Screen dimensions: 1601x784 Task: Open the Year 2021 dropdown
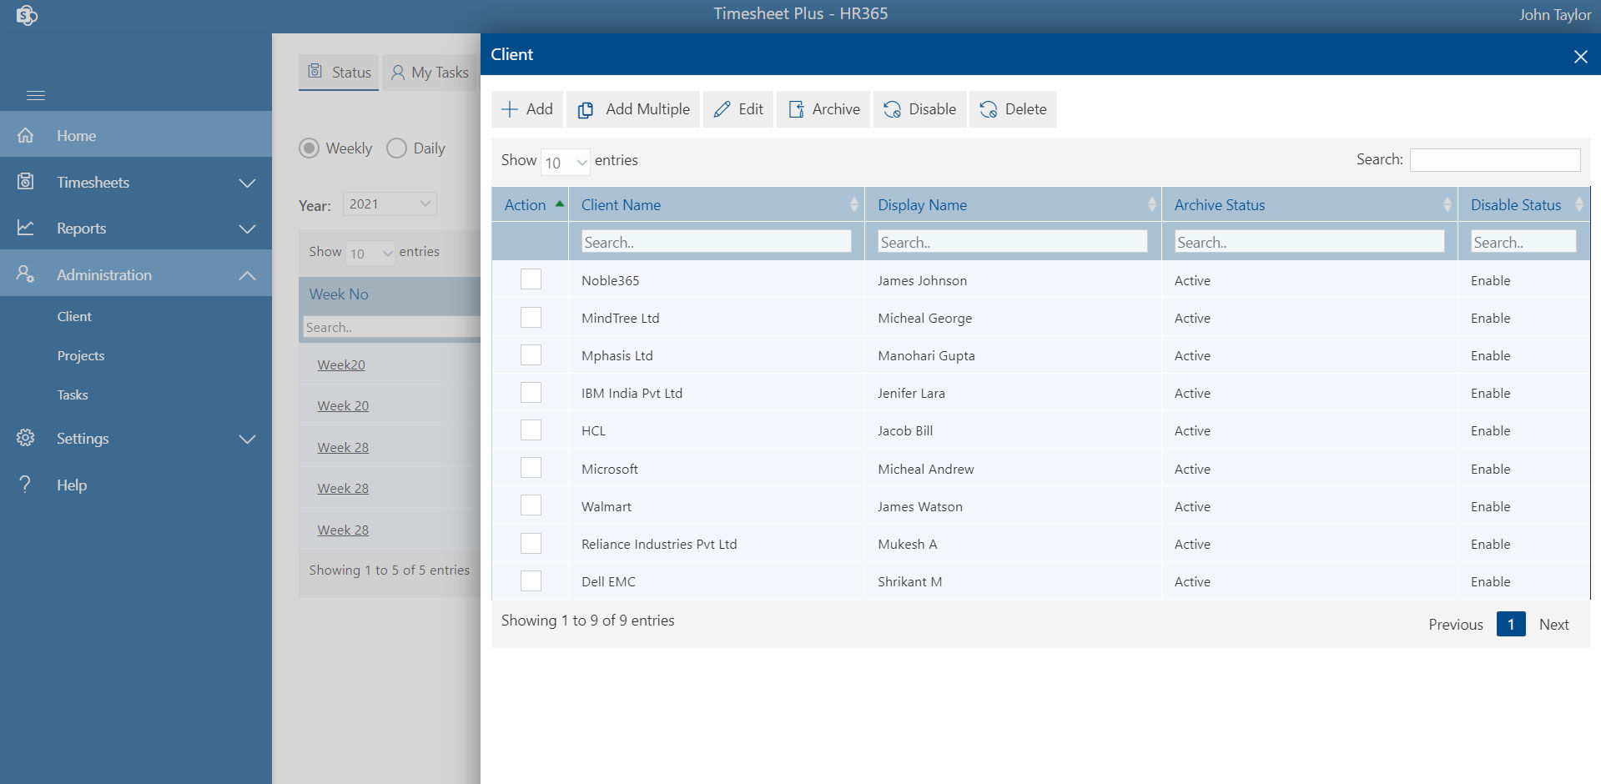coord(389,203)
